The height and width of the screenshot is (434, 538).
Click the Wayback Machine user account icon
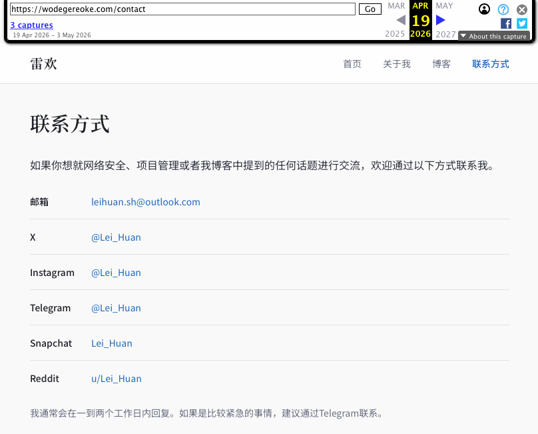pyautogui.click(x=484, y=9)
